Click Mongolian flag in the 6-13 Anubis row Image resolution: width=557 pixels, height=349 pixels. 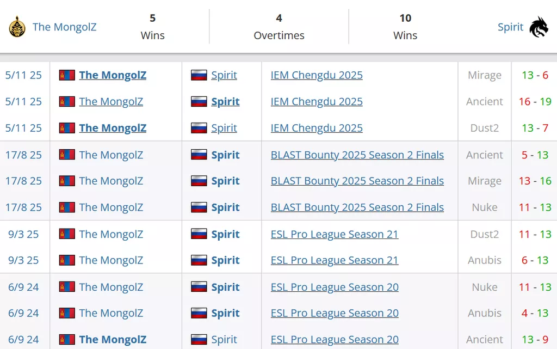67,260
